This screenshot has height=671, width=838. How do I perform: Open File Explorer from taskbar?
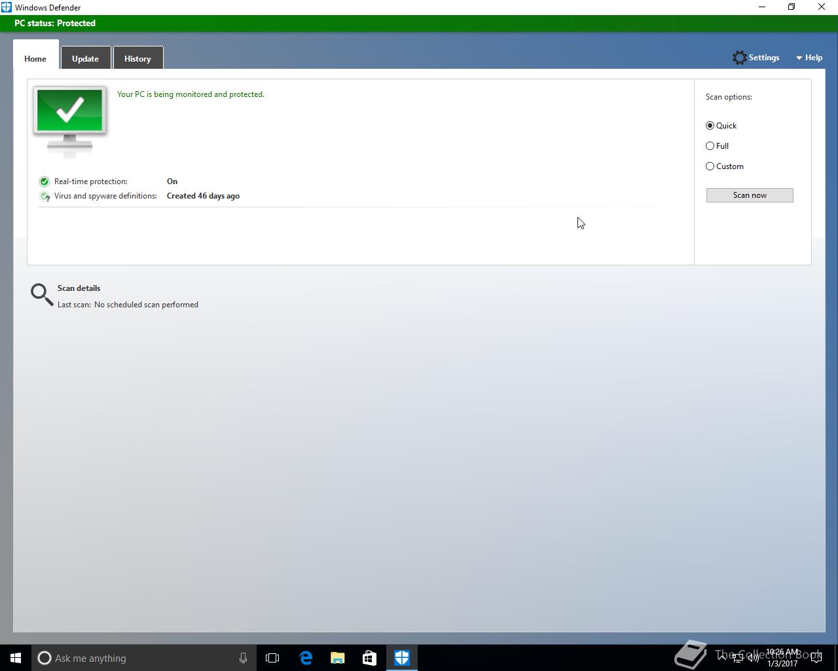point(338,658)
